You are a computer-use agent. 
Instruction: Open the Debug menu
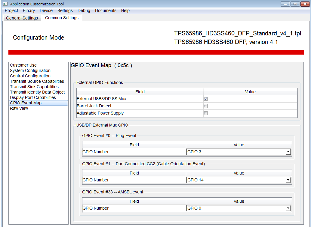point(84,11)
